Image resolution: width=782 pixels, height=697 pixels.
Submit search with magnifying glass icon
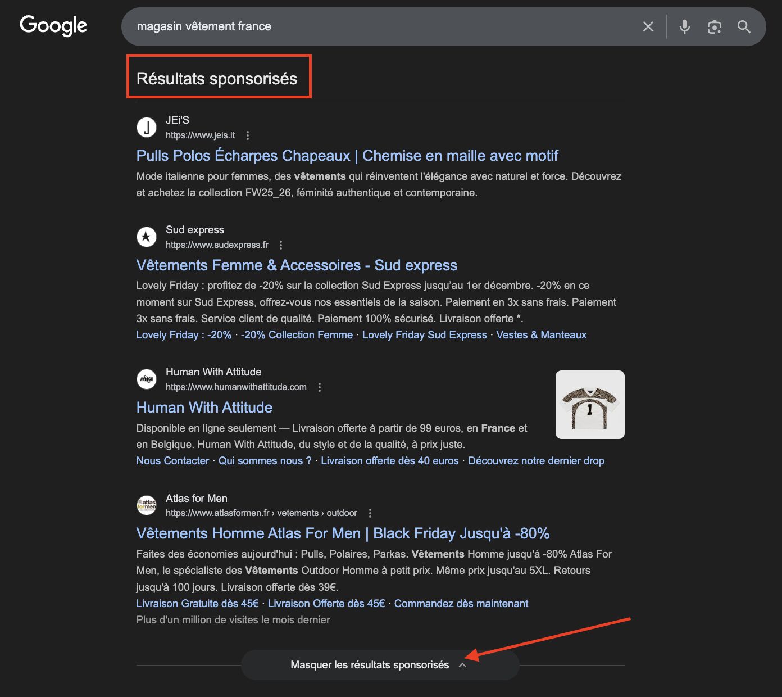[x=744, y=26]
